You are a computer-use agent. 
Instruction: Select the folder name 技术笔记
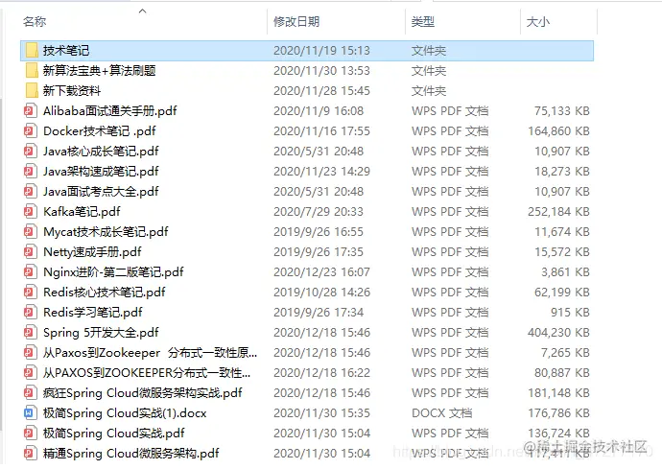(x=66, y=50)
